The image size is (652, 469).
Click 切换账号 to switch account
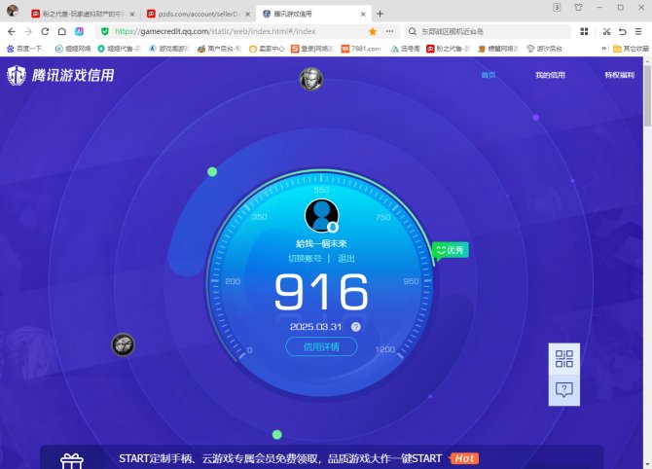(x=305, y=259)
